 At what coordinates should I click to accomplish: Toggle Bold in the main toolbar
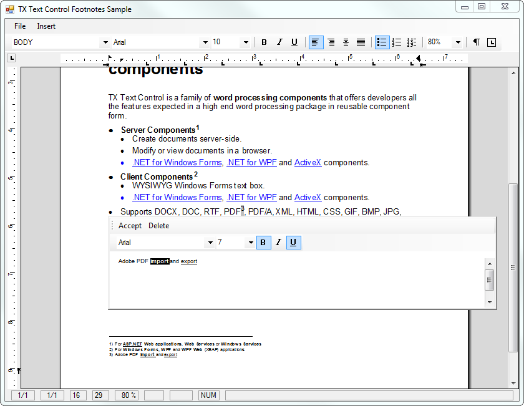(264, 42)
